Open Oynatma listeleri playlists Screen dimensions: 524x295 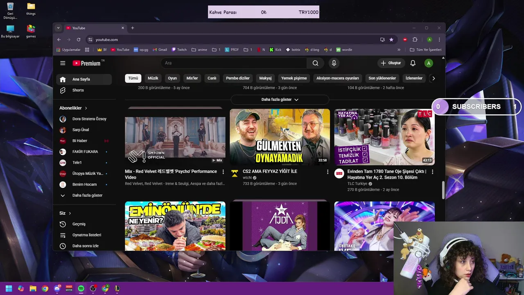tap(84, 235)
